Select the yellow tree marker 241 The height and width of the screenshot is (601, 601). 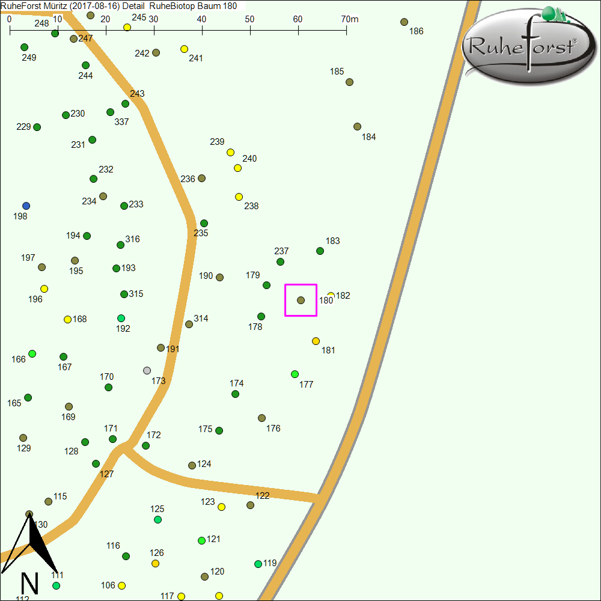(185, 49)
